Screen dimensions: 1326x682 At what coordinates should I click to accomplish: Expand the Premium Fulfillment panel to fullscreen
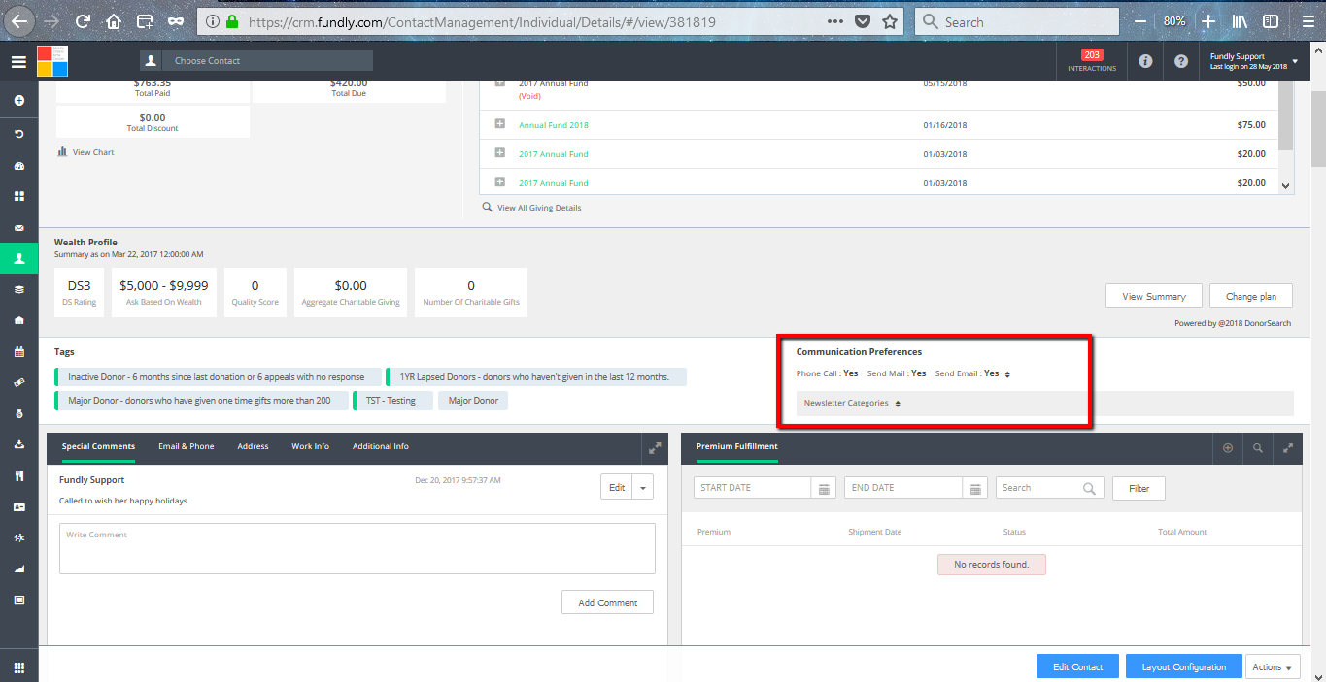pyautogui.click(x=1287, y=448)
